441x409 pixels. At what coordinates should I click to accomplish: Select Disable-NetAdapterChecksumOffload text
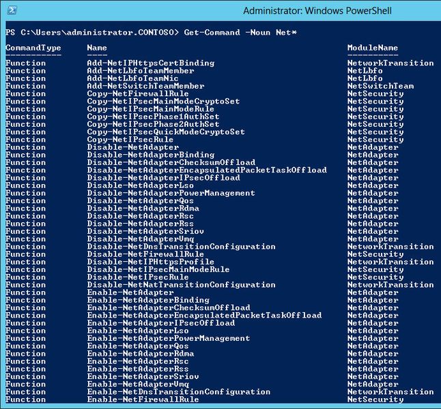(x=171, y=162)
